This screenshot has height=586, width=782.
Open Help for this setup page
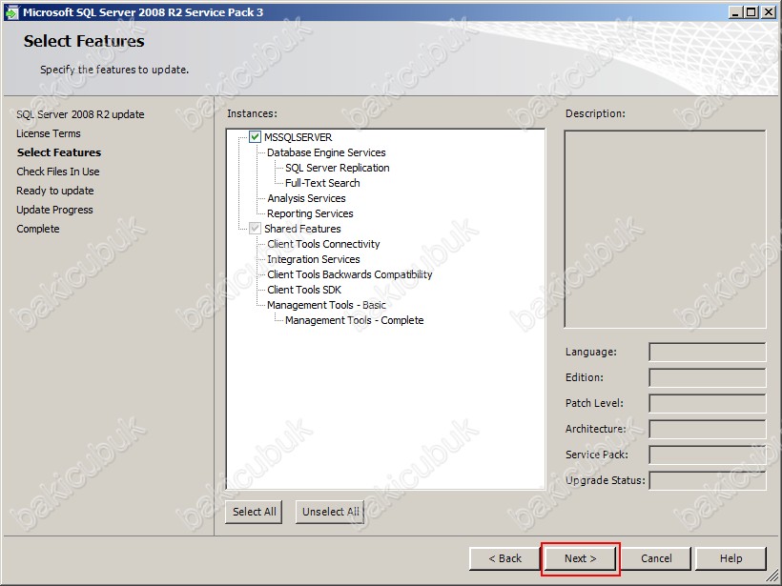tap(731, 558)
